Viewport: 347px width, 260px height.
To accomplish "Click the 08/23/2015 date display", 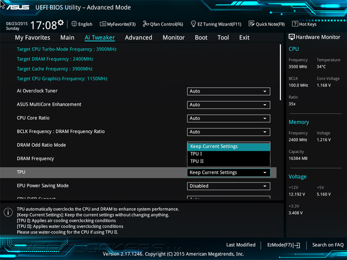I will (16, 24).
